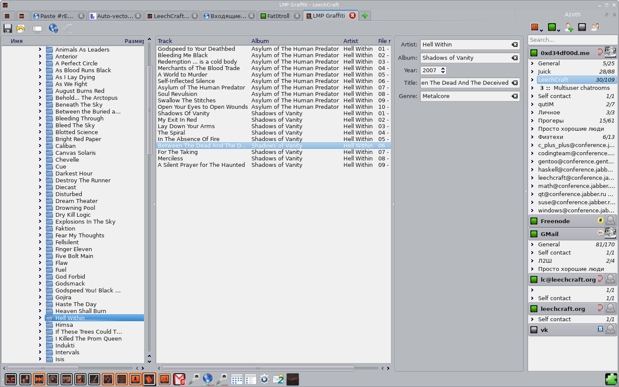The image size is (619, 387).
Task: Sort by the Track column header
Action: 202,41
